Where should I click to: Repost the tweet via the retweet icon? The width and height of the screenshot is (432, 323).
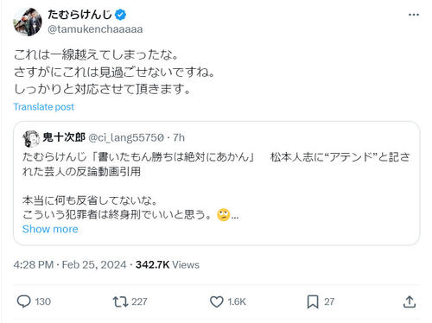[120, 301]
